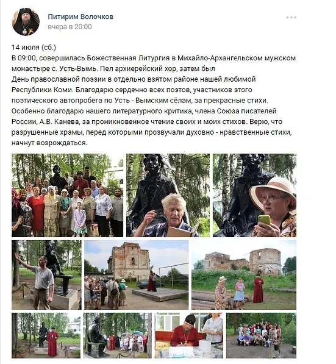The height and width of the screenshot is (364, 336).
Task: Open group photo near the statue
Action: click(x=67, y=195)
